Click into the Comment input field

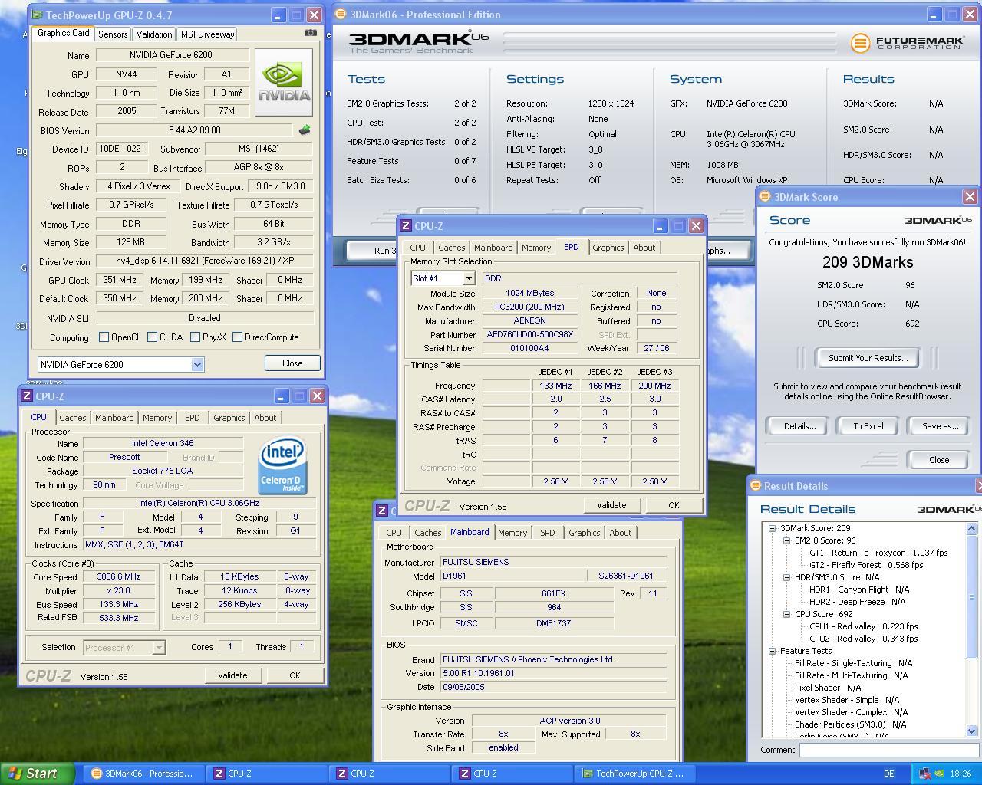[889, 750]
